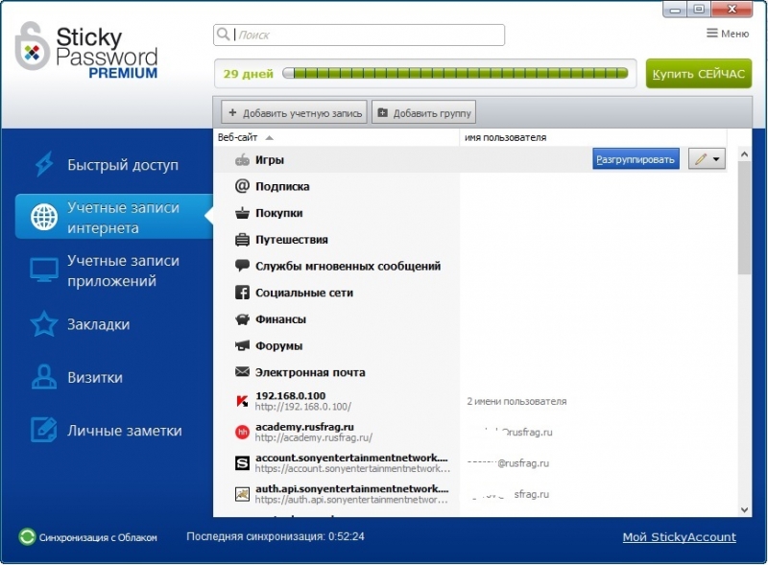This screenshot has height=565, width=768.
Task: Click Добавить группу button
Action: point(423,113)
